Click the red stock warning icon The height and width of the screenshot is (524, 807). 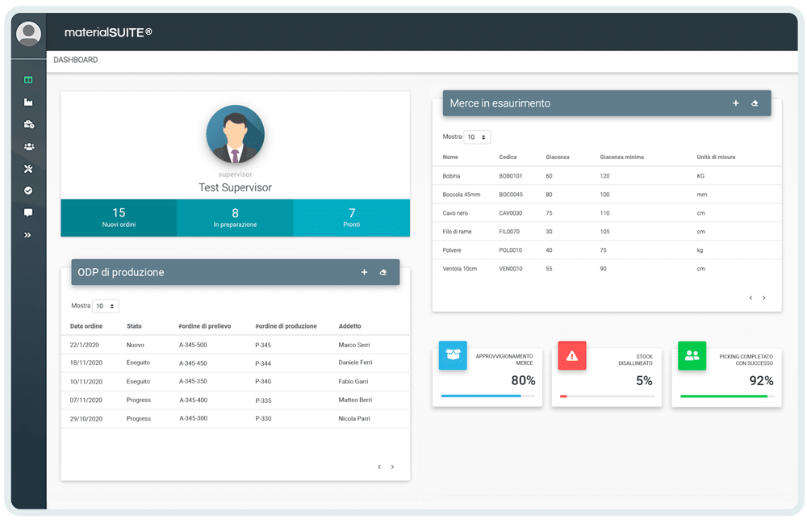pyautogui.click(x=572, y=355)
